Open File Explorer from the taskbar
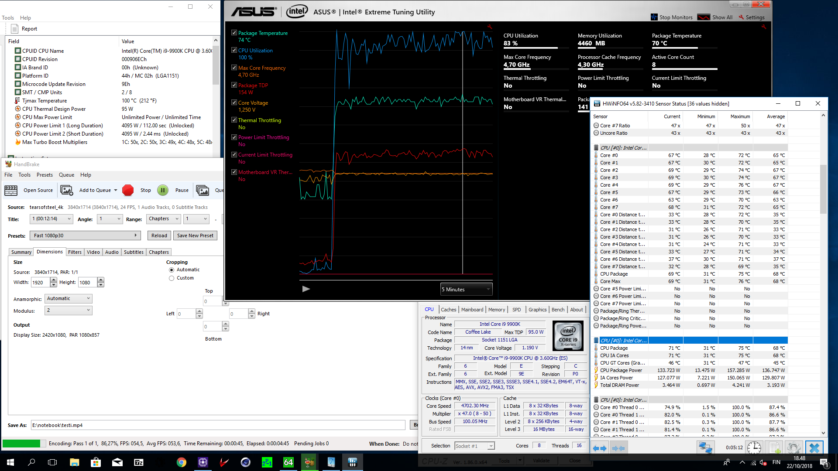 tap(75, 462)
